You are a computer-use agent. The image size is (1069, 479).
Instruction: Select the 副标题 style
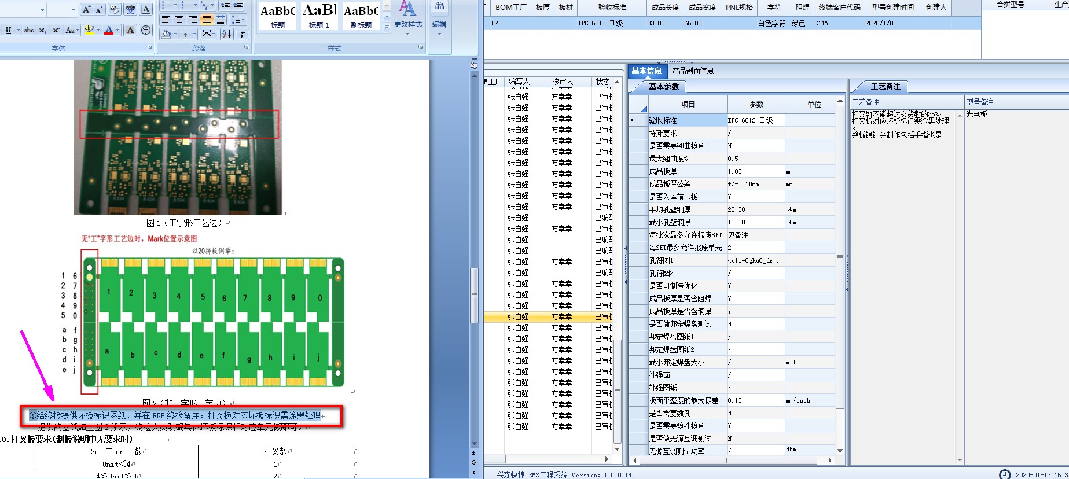[361, 16]
